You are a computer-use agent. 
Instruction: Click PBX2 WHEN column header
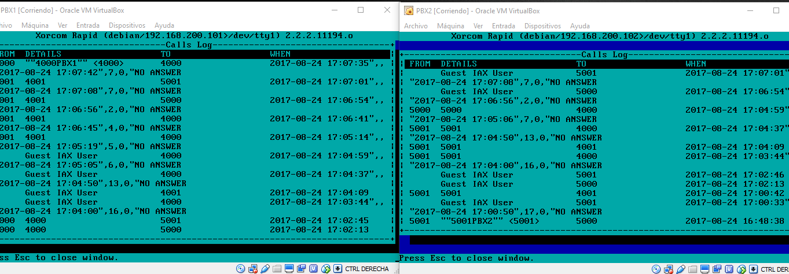pos(696,64)
